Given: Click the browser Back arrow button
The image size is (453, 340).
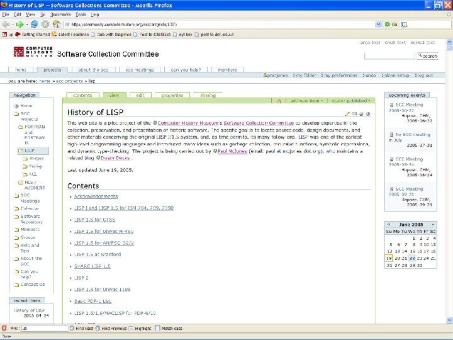Looking at the screenshot, I should click(6, 25).
